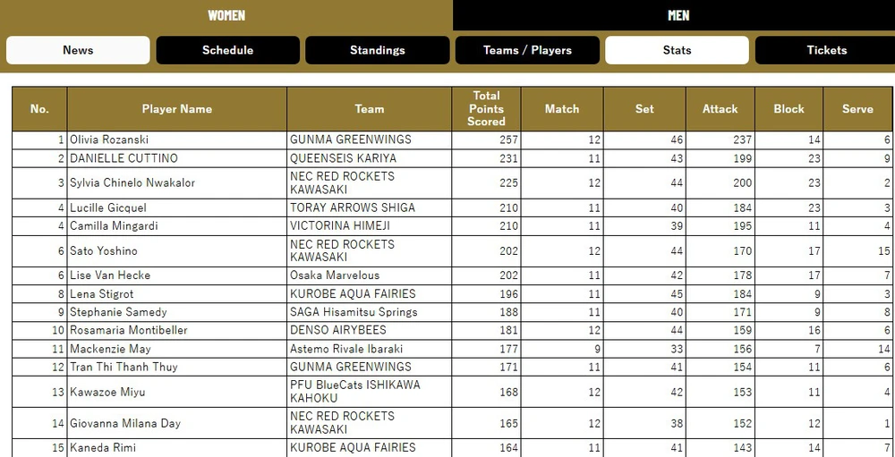The height and width of the screenshot is (457, 895).
Task: Click the TORAY ARROWS SHIGA team cell
Action: tap(353, 207)
